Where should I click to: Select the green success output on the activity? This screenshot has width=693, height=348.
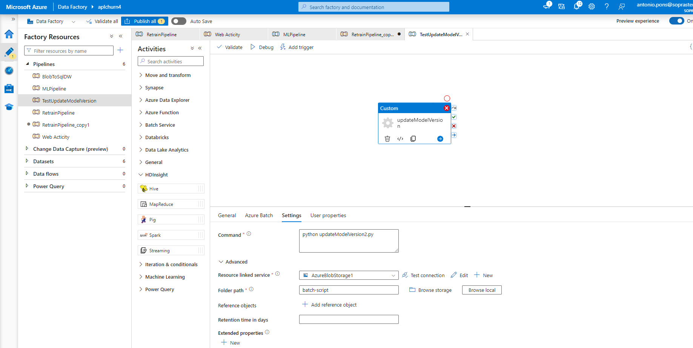[453, 117]
